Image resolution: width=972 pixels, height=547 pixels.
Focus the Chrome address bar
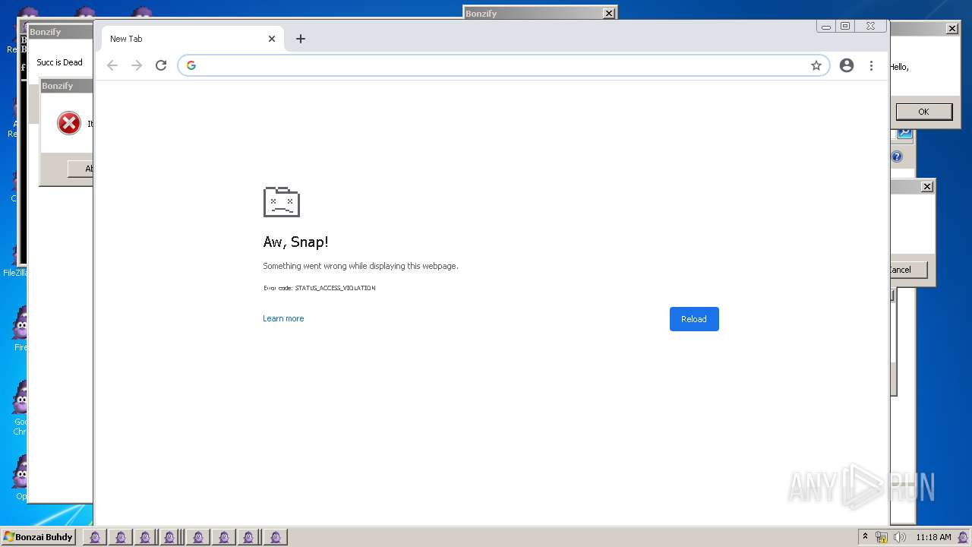(503, 65)
